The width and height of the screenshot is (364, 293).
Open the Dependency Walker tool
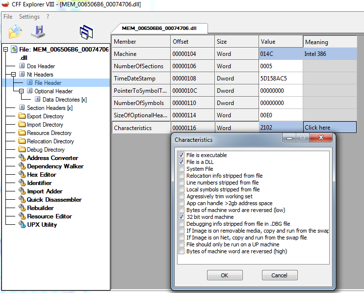click(55, 166)
